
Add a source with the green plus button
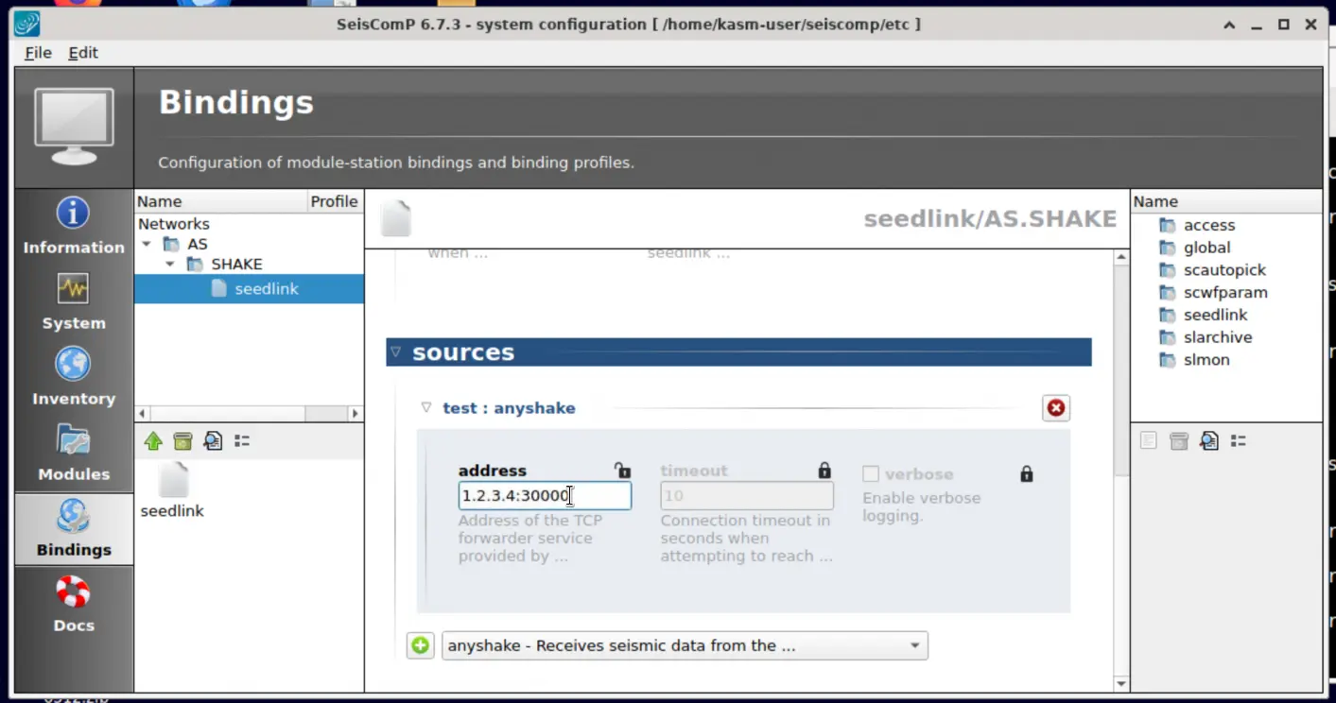(421, 645)
